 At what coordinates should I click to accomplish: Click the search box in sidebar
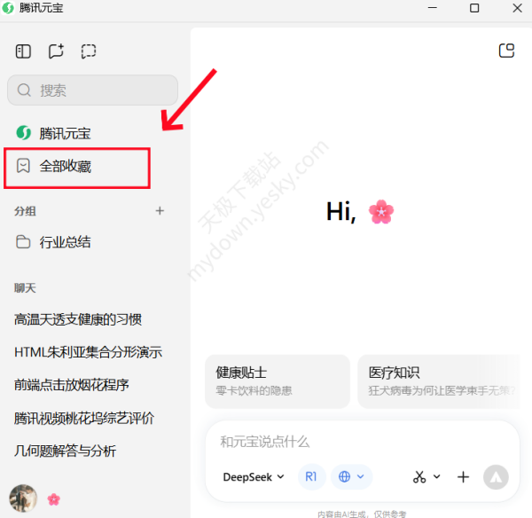(x=93, y=90)
